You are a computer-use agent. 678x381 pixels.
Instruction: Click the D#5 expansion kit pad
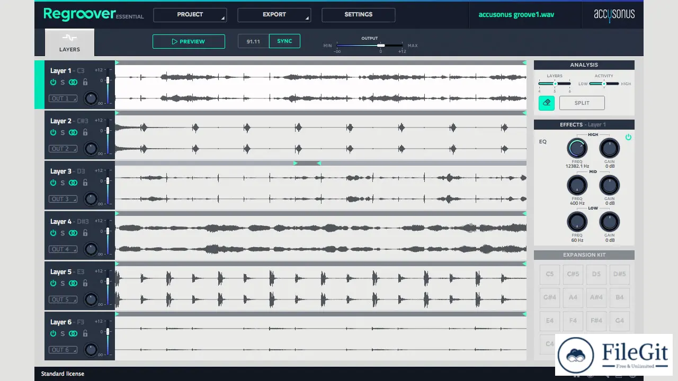(620, 274)
